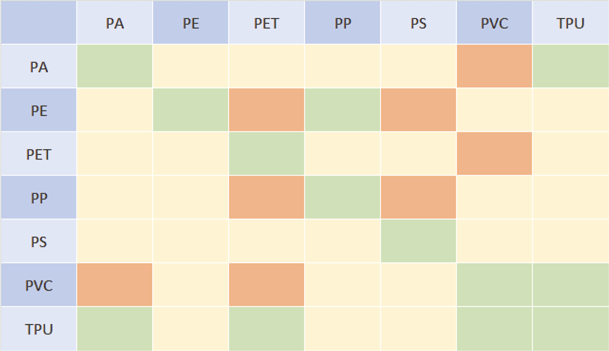Image resolution: width=609 pixels, height=351 pixels.
Task: Select the PET column header cell
Action: coord(267,23)
